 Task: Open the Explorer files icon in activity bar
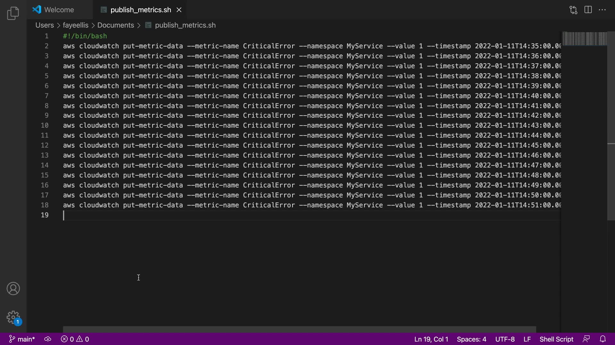coord(13,13)
